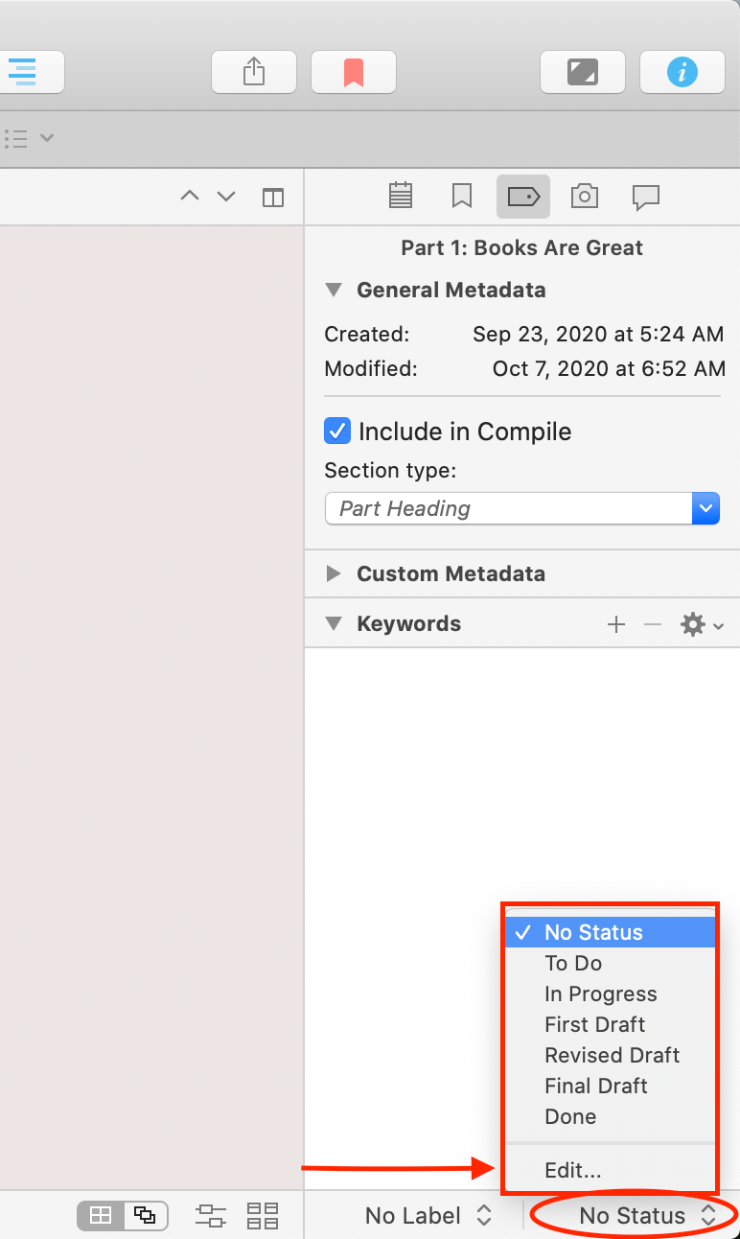The image size is (740, 1239).
Task: Open the Bookmarks toolbar button
Action: (354, 72)
